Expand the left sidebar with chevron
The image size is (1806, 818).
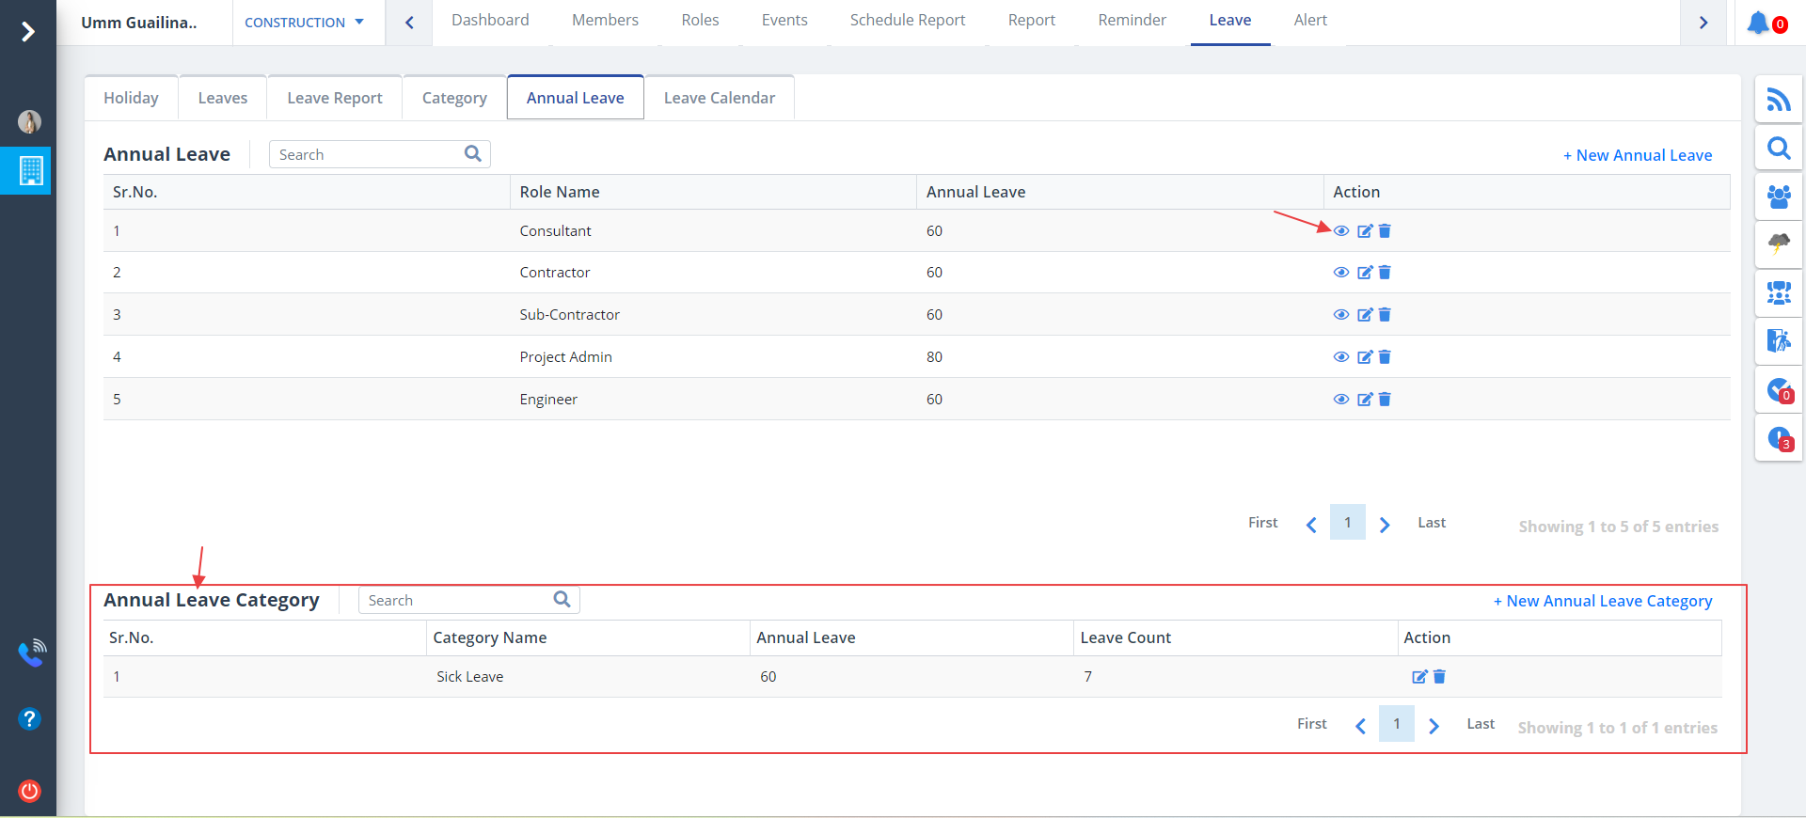click(x=28, y=32)
